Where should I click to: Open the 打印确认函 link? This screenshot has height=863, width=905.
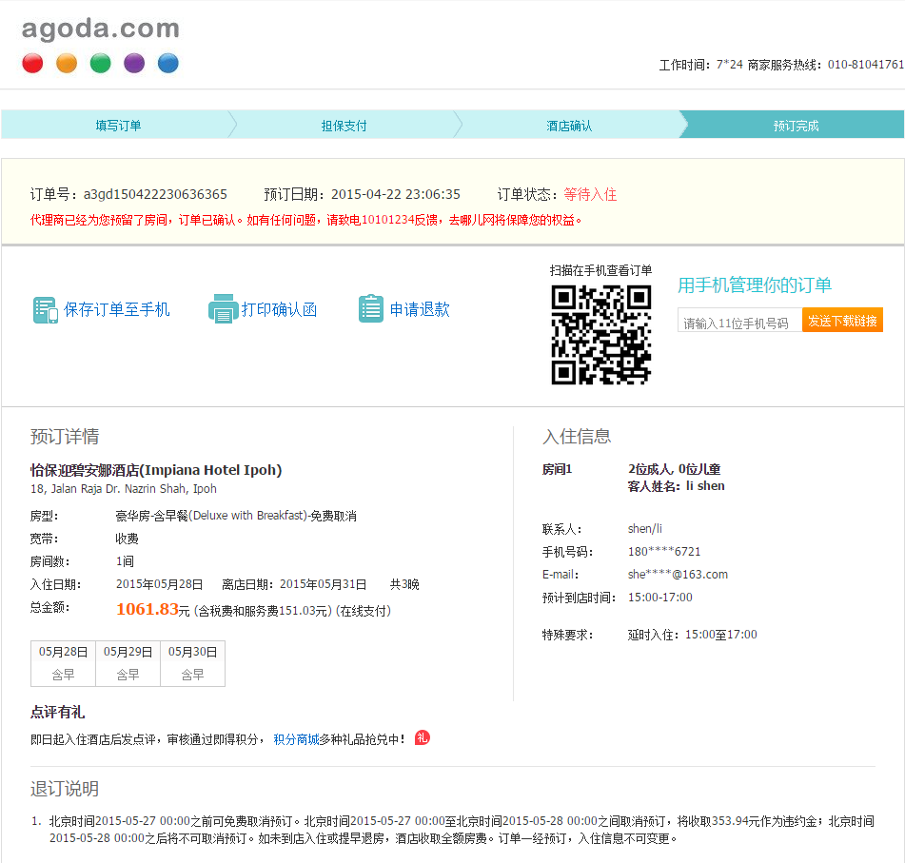point(279,309)
